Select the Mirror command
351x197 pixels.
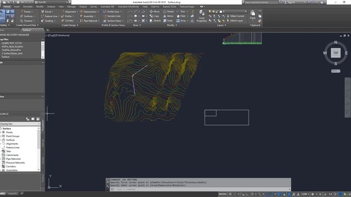168,16
